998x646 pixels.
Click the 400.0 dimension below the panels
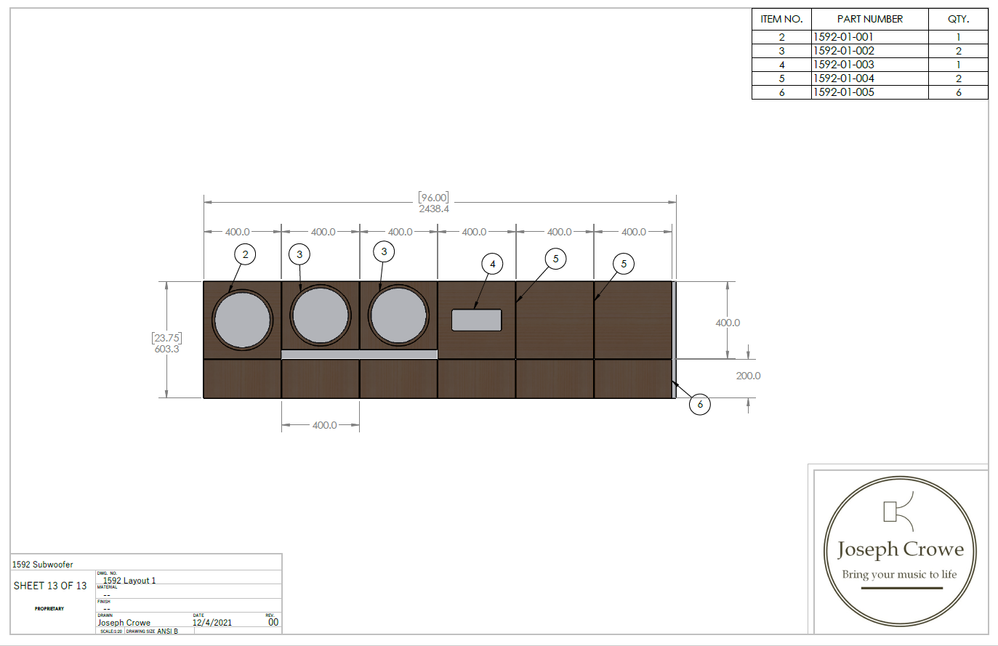324,425
